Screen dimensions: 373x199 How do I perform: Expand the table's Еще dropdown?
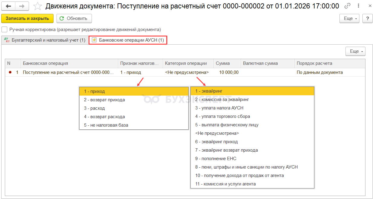point(355,51)
